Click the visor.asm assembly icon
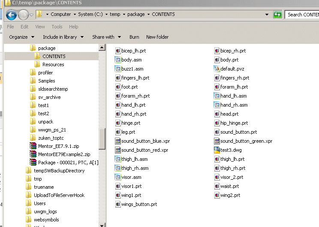This screenshot has width=319, height=227. tap(118, 177)
